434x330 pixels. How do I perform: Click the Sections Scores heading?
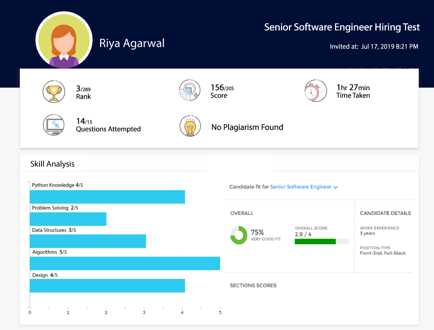pyautogui.click(x=253, y=285)
